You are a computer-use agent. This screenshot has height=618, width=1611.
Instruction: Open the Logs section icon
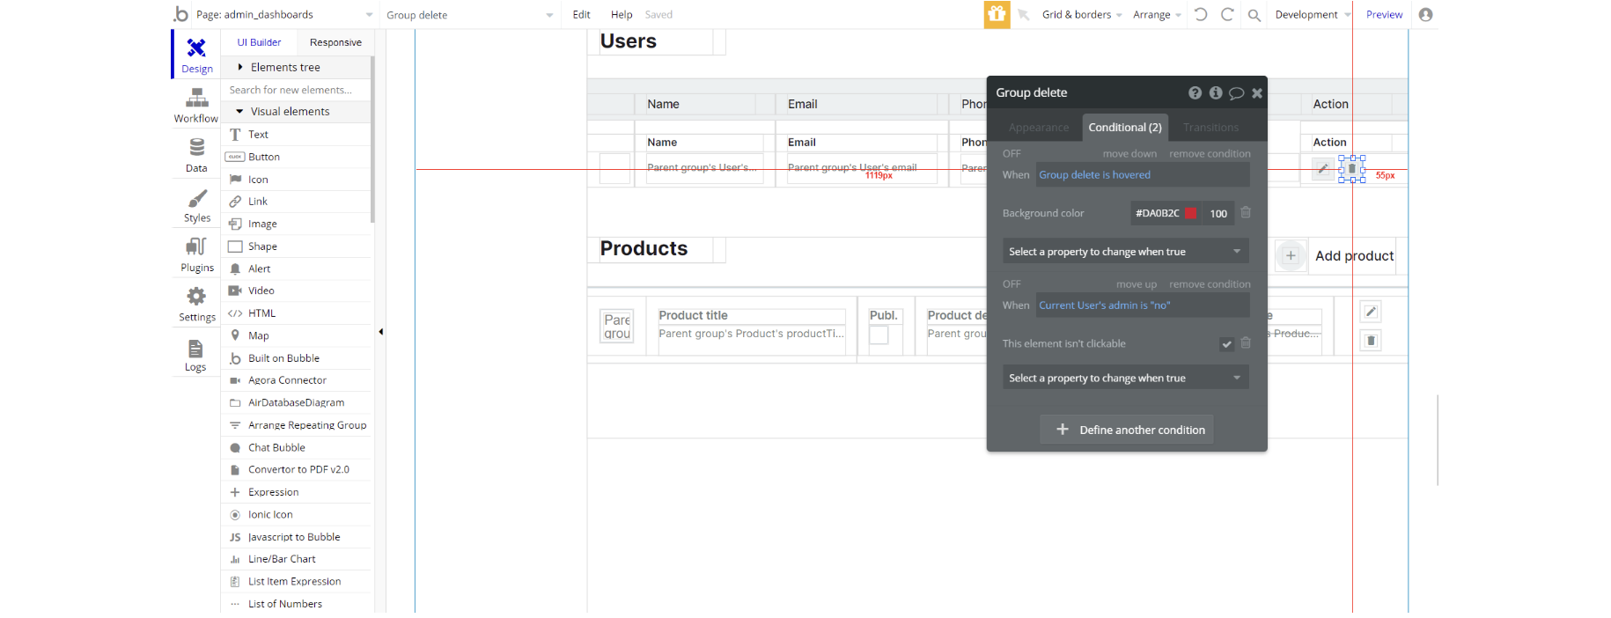[x=195, y=355]
